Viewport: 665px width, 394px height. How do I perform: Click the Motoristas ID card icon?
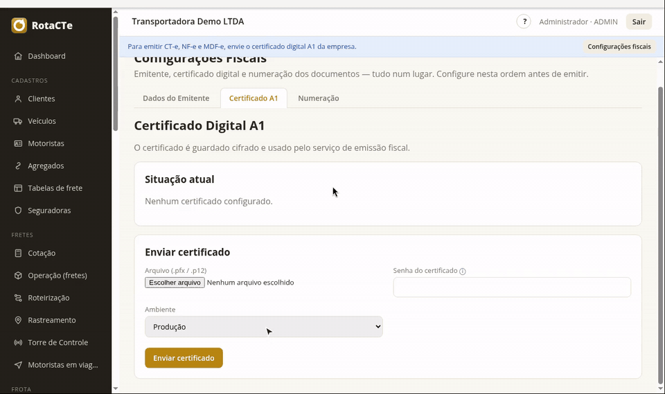pyautogui.click(x=18, y=143)
